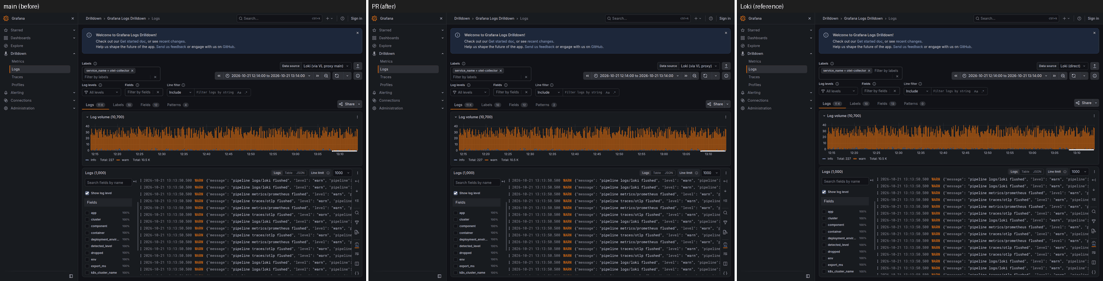Click the Grafana logo in Loki (reference) panel
This screenshot has height=281, width=1103.
(743, 18)
